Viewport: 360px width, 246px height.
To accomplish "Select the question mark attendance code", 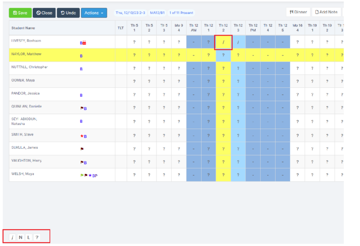I will [x=37, y=238].
